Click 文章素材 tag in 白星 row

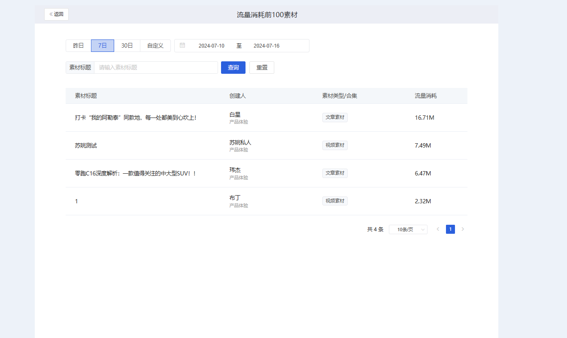click(335, 118)
